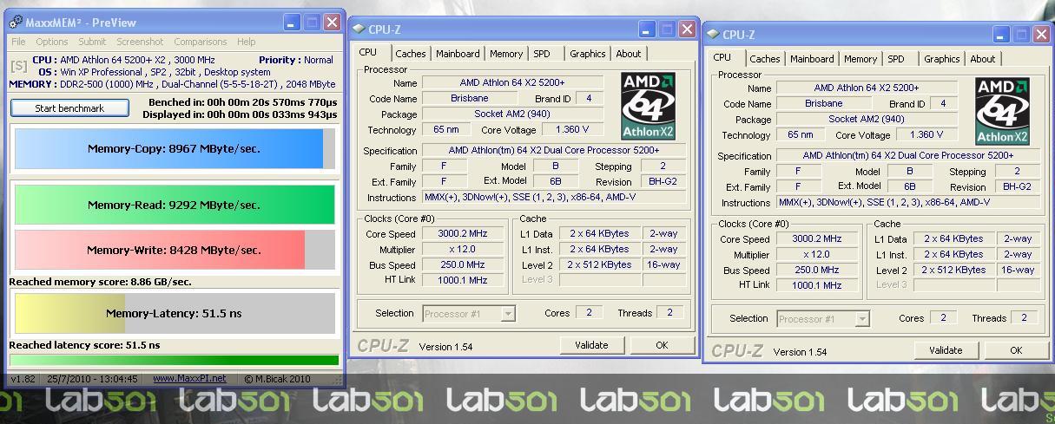Click Revision BH-G2 in left CPU-Z

click(663, 182)
